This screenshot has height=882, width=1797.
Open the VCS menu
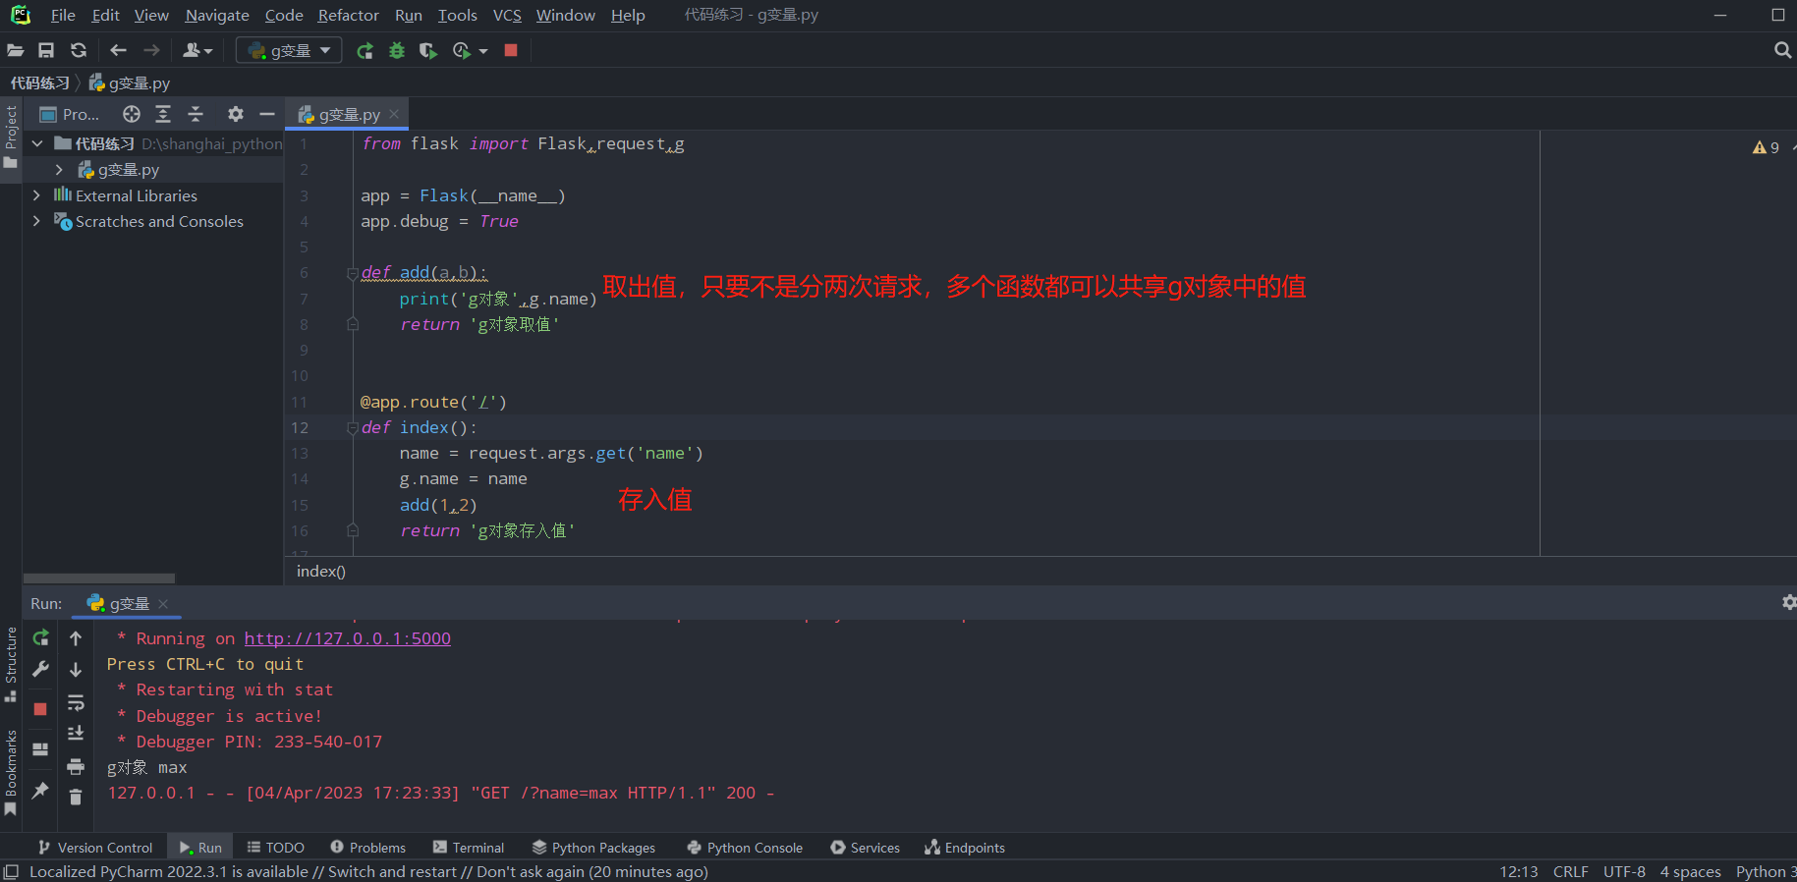[507, 15]
